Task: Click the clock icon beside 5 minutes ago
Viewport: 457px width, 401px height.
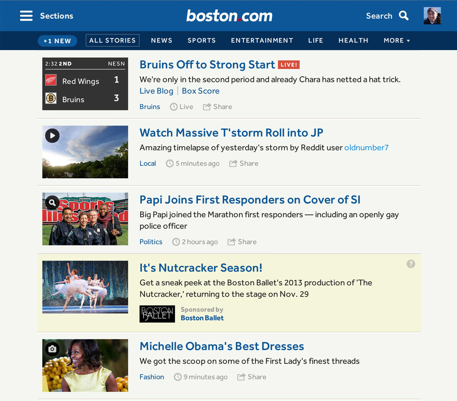Action: (170, 163)
